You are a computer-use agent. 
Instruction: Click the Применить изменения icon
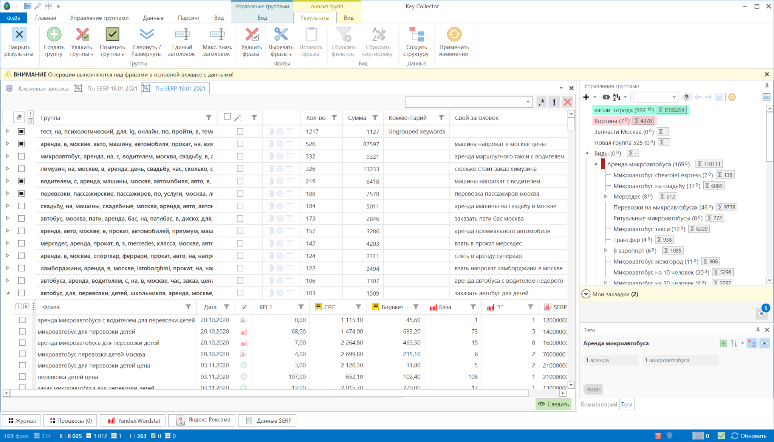point(454,35)
